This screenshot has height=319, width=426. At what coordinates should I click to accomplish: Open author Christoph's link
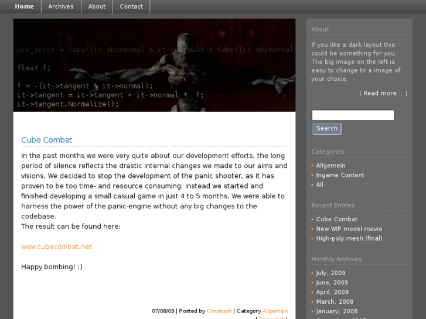coord(219,311)
